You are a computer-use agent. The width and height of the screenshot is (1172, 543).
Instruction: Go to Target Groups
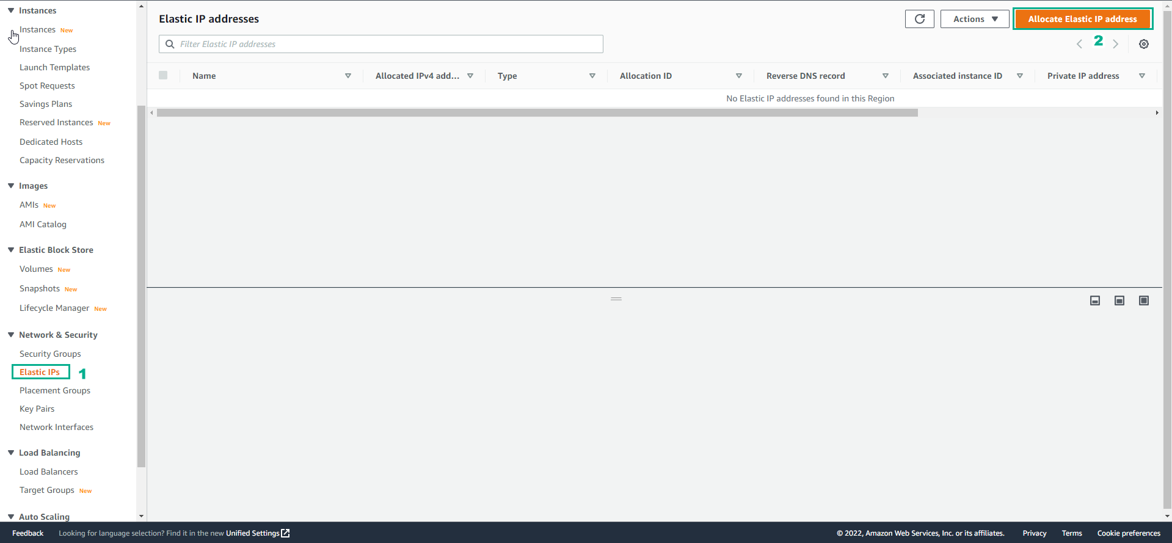click(x=47, y=490)
